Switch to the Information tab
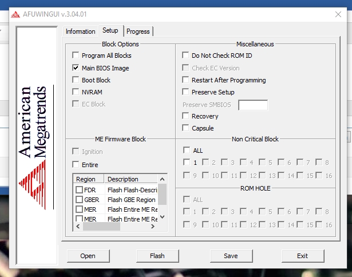 point(80,31)
